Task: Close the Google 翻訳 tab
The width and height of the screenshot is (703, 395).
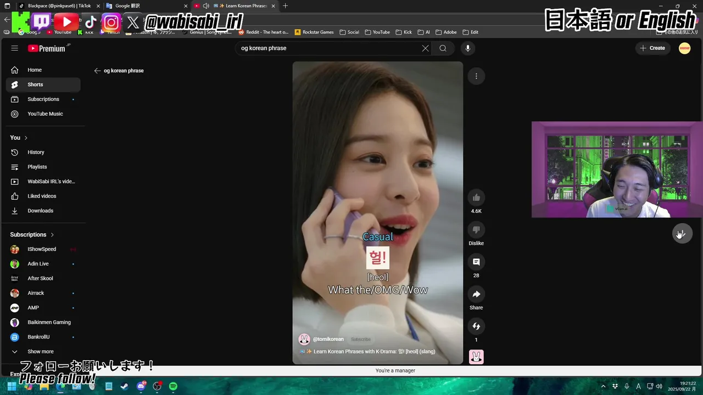Action: [185, 6]
